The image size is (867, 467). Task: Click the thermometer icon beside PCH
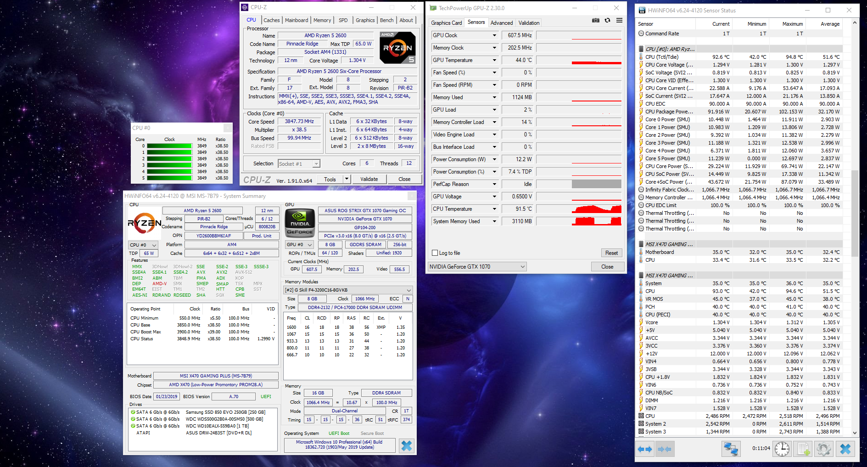pyautogui.click(x=641, y=307)
